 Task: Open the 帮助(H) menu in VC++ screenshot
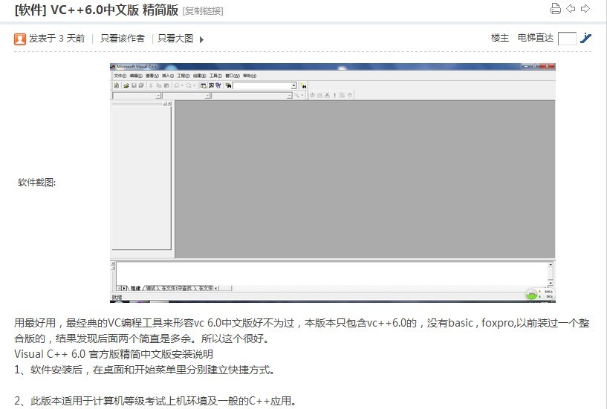(x=250, y=76)
